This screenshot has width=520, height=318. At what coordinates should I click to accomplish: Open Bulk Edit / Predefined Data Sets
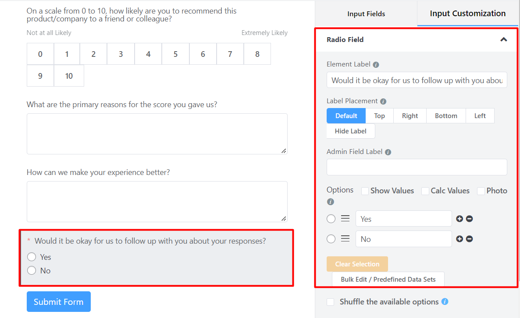pyautogui.click(x=388, y=279)
